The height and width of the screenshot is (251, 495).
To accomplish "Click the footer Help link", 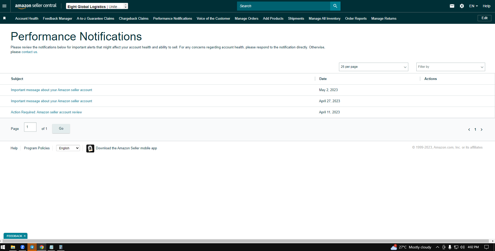I will pos(14,148).
